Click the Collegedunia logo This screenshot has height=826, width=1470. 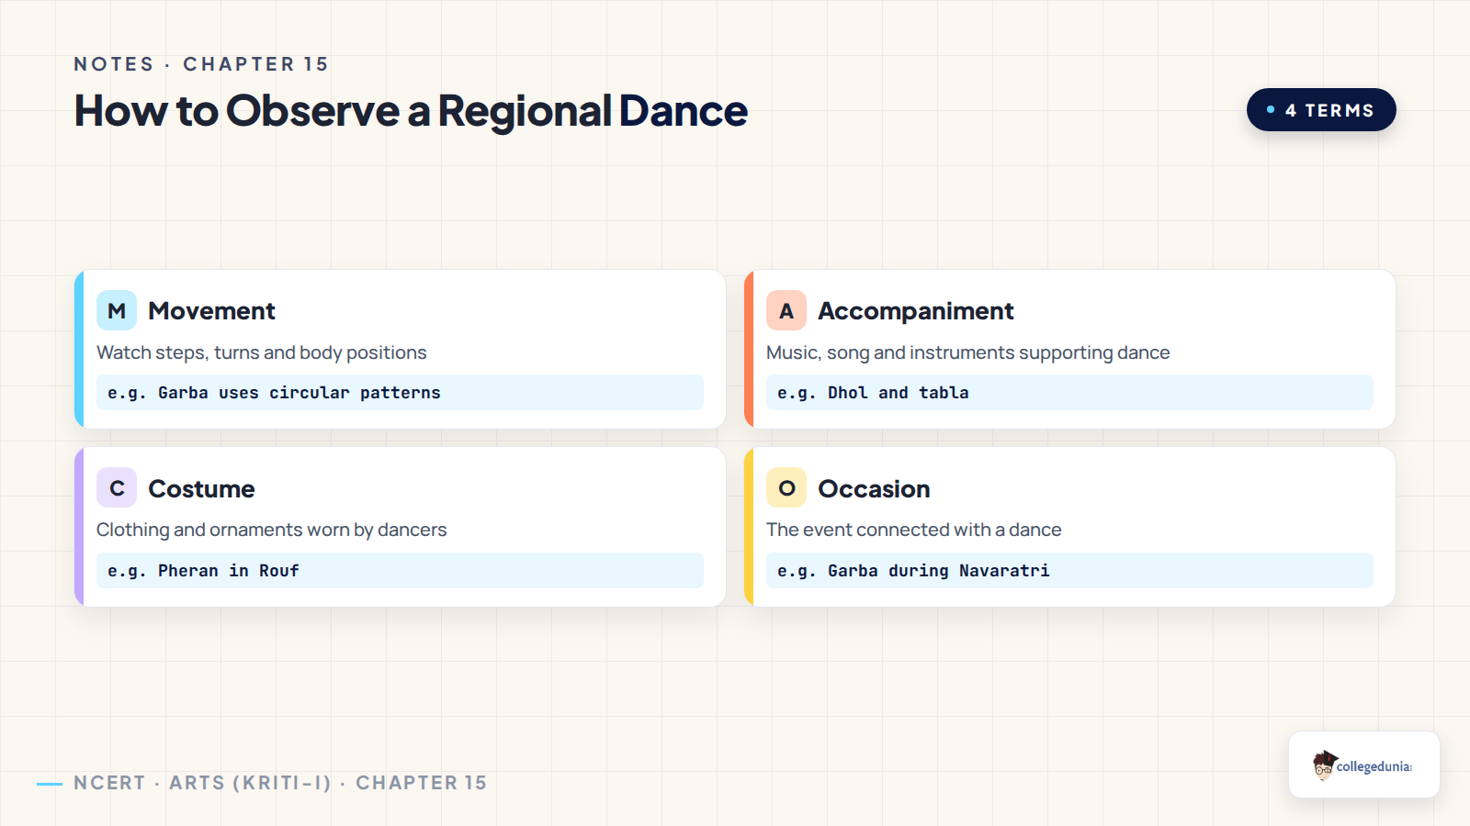(1363, 765)
